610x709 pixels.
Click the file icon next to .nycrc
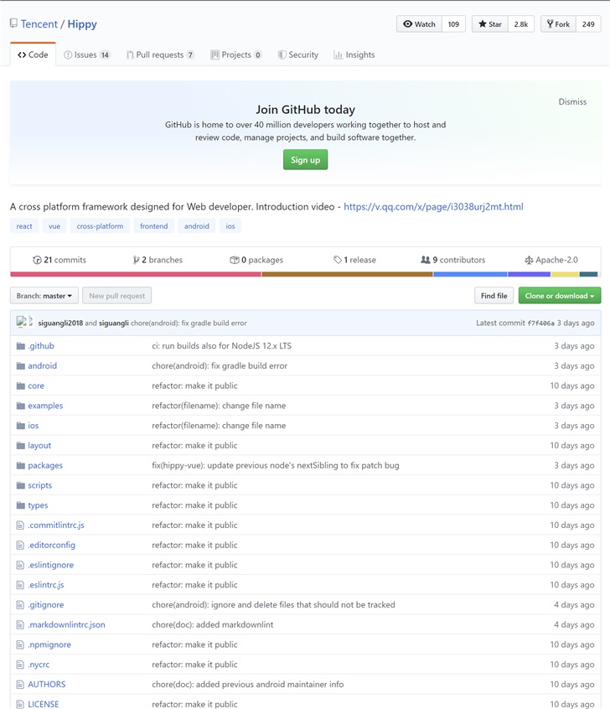tap(20, 665)
